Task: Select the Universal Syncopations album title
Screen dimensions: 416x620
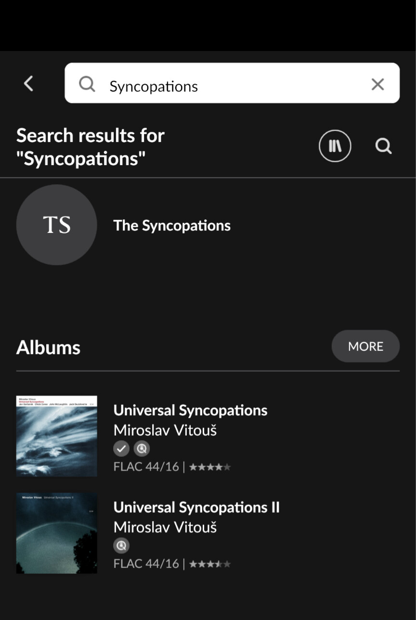Action: pyautogui.click(x=190, y=411)
